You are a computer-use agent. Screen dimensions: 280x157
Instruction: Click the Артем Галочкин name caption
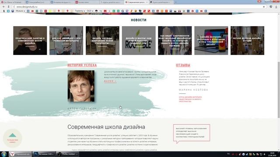pos(82,109)
